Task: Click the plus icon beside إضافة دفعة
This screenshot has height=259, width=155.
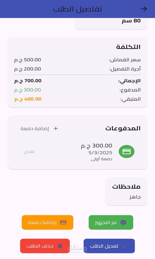Action: [x=56, y=128]
